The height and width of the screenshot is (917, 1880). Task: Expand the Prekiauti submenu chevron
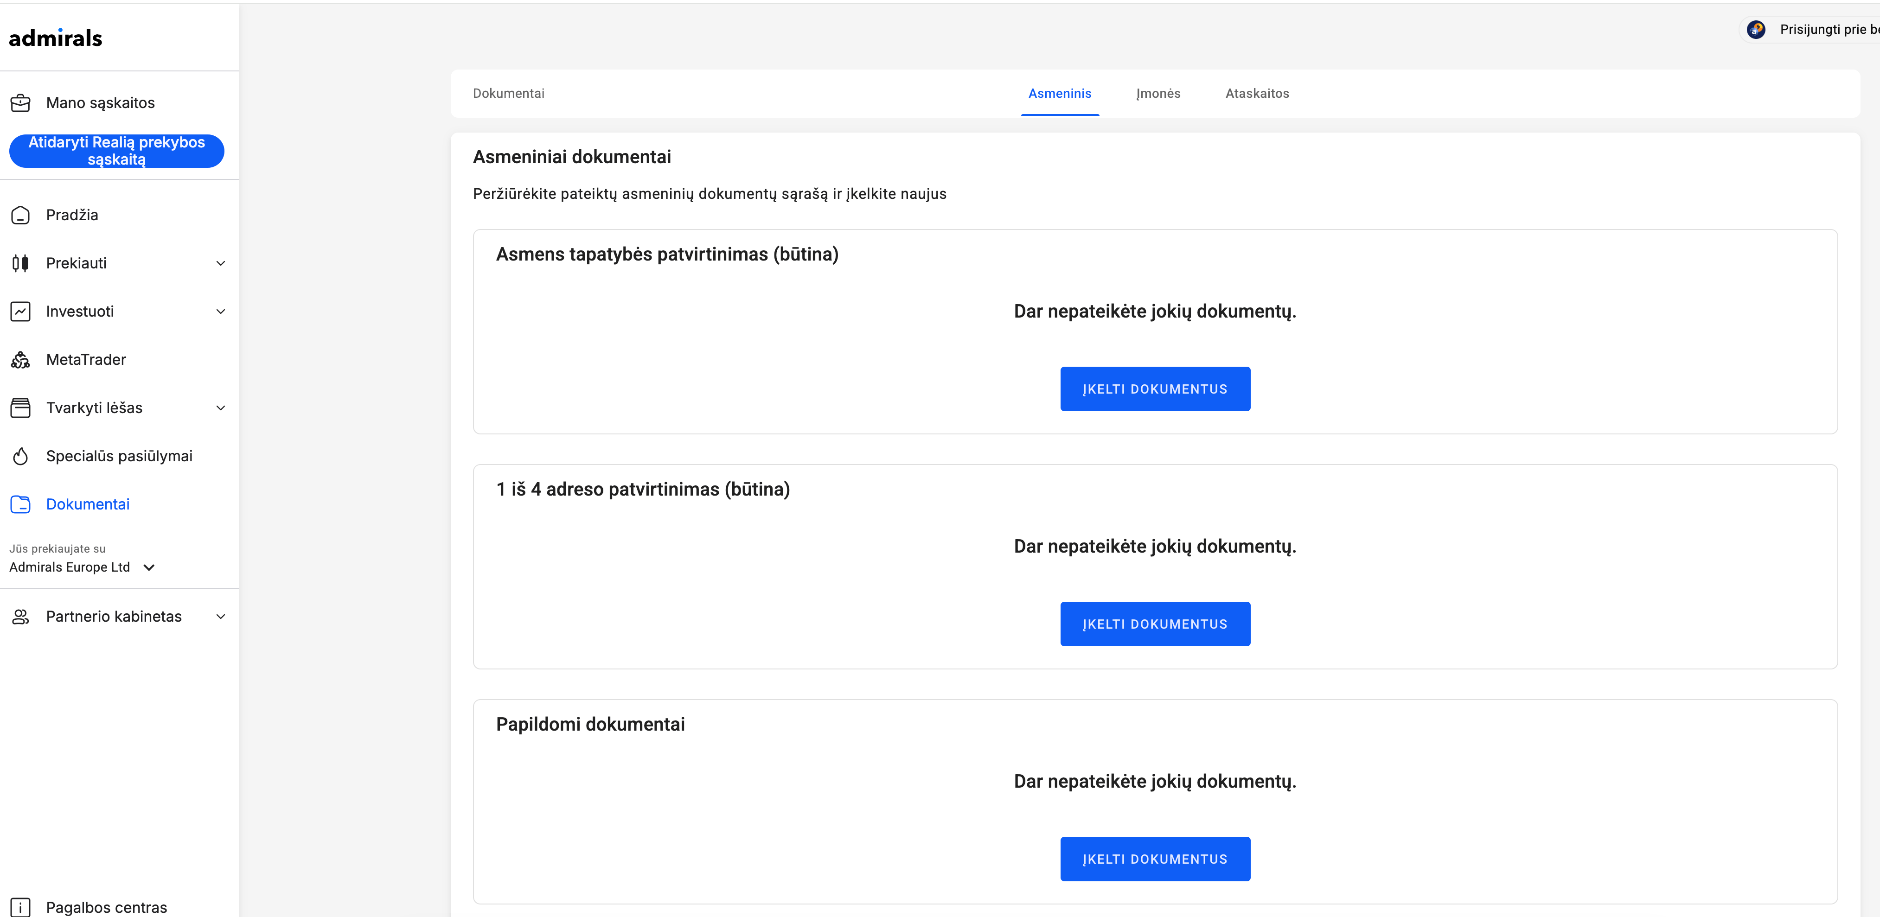point(220,263)
